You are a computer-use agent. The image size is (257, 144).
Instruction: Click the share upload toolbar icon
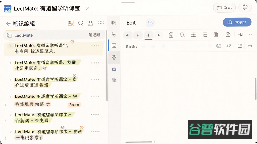coord(228,34)
